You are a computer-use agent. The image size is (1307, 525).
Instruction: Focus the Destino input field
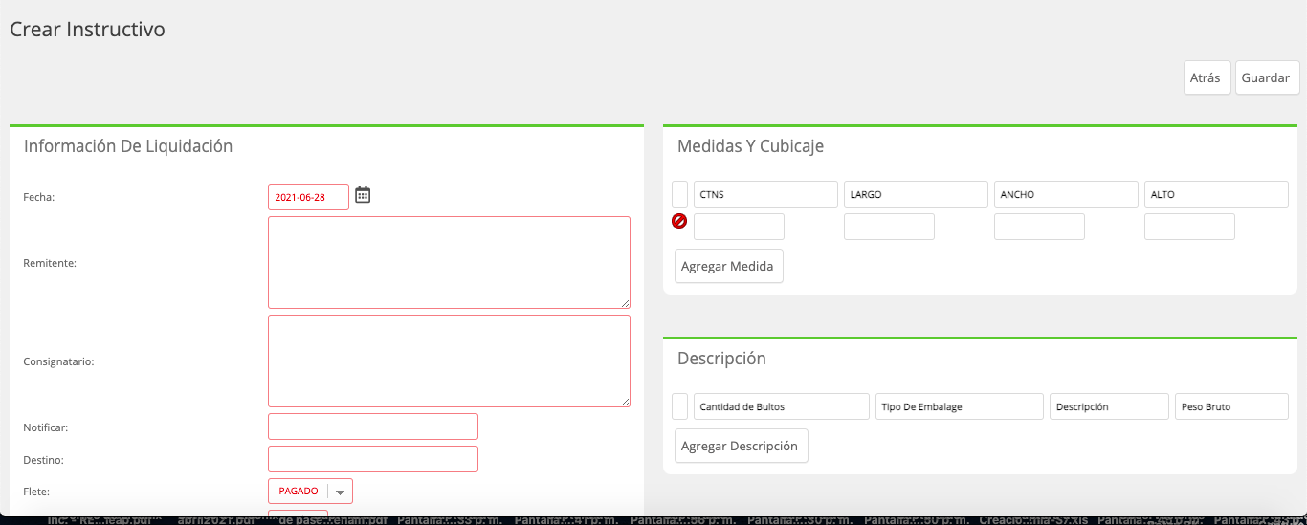pos(373,459)
